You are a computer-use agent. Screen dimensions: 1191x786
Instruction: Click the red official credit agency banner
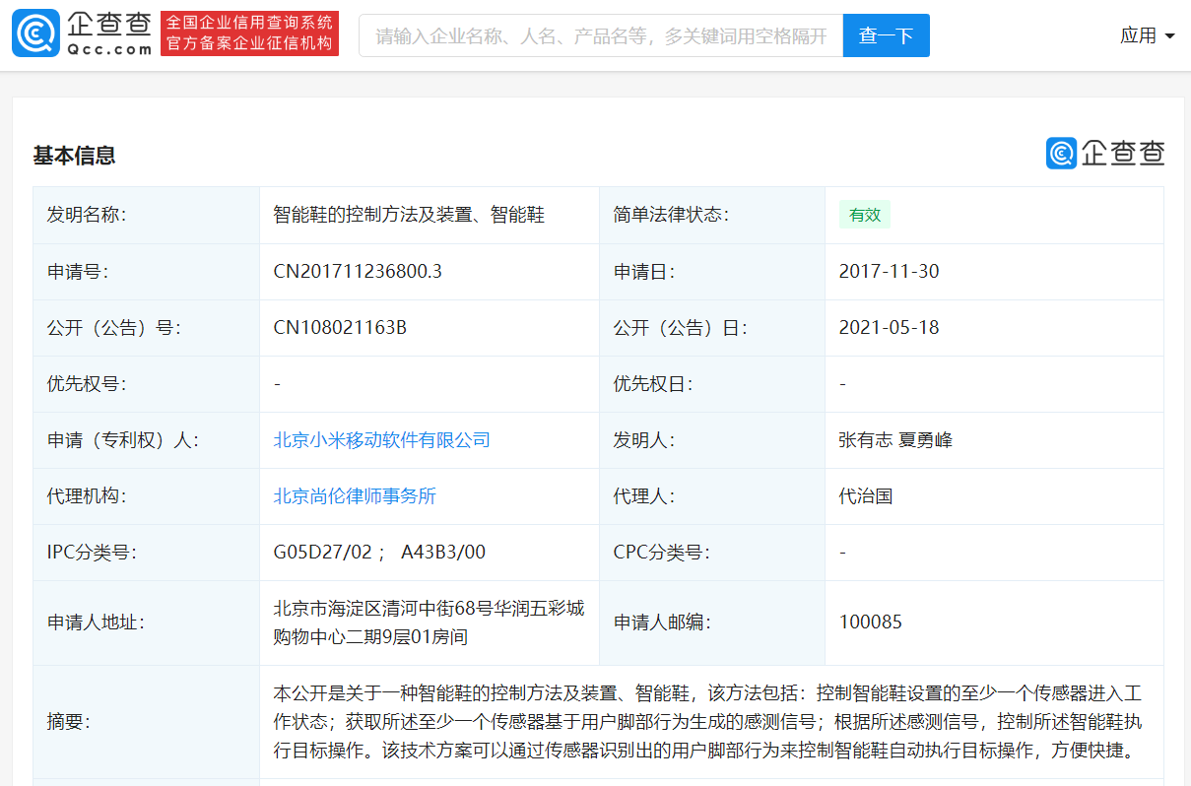[249, 34]
